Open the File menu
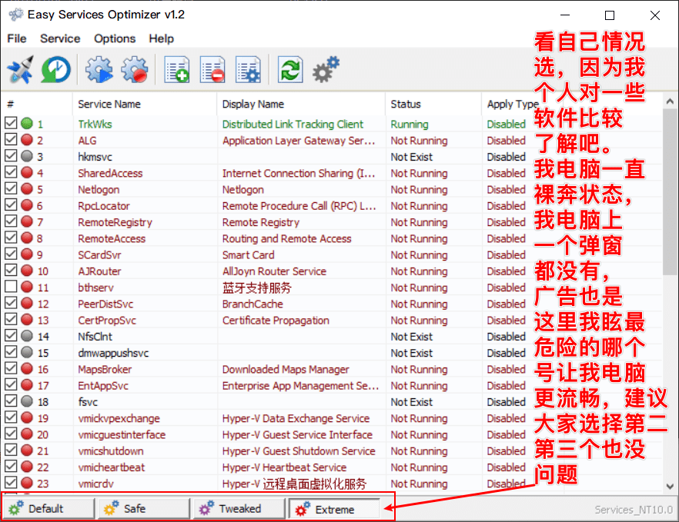 (16, 38)
